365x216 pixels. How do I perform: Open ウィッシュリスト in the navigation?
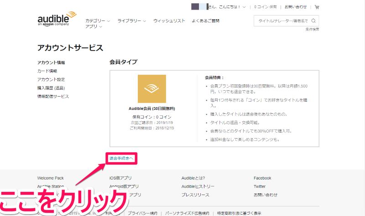tap(169, 21)
